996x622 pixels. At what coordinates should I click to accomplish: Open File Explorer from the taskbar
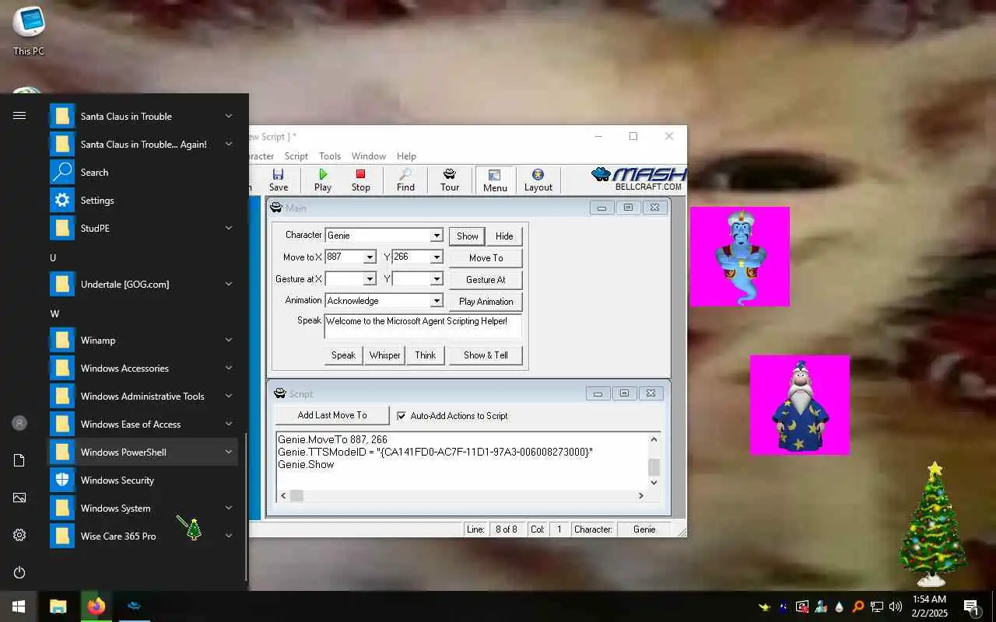click(58, 606)
